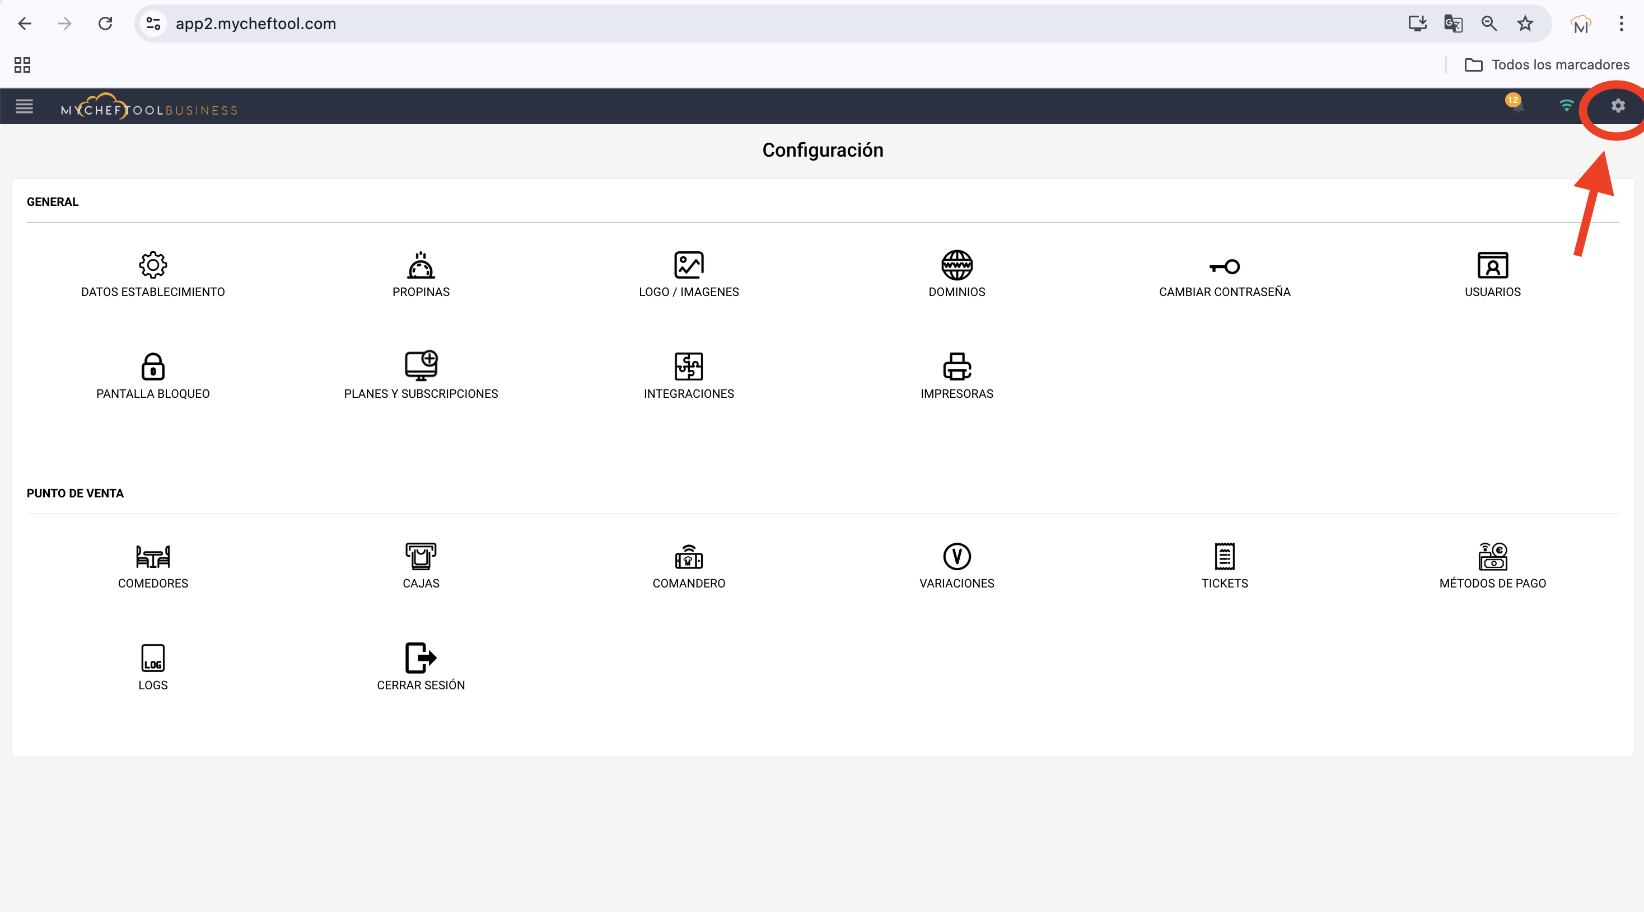Open Comedores dining room settings
Viewport: 1644px width, 912px height.
click(152, 565)
